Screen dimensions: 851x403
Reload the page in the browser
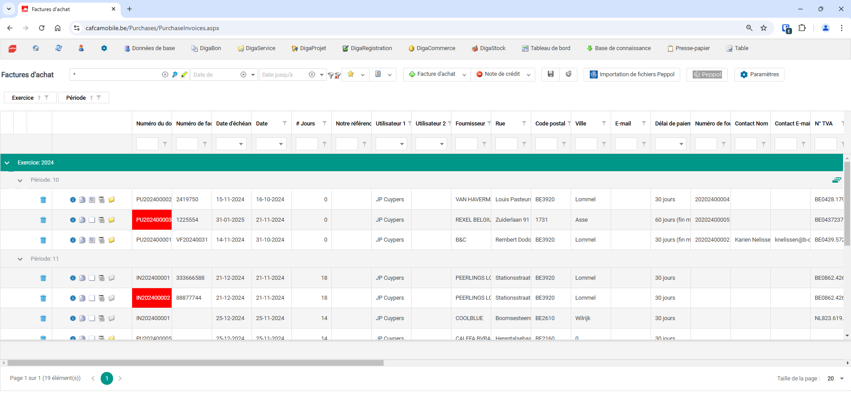point(42,28)
